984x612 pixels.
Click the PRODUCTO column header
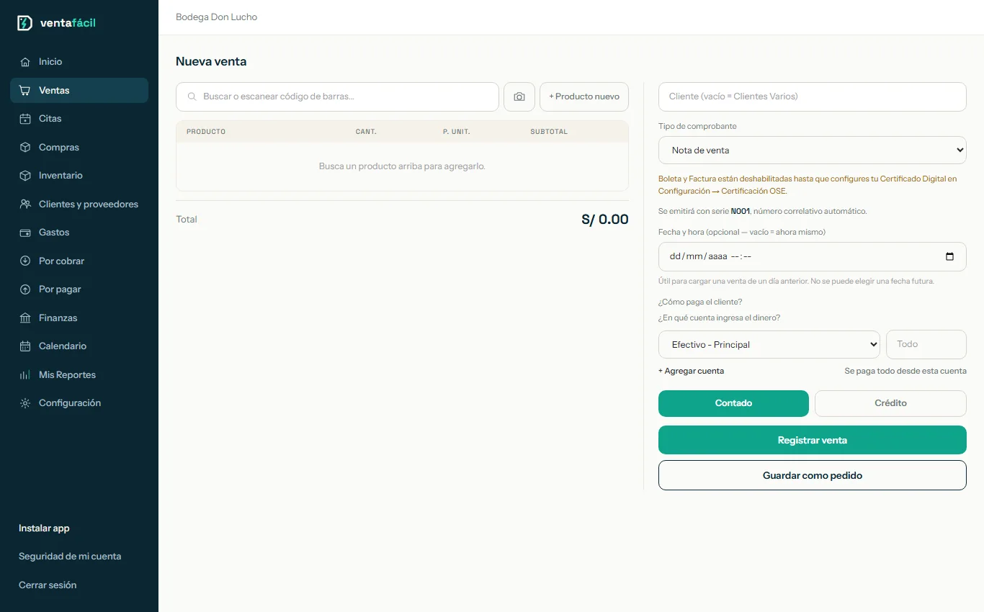[x=206, y=132]
